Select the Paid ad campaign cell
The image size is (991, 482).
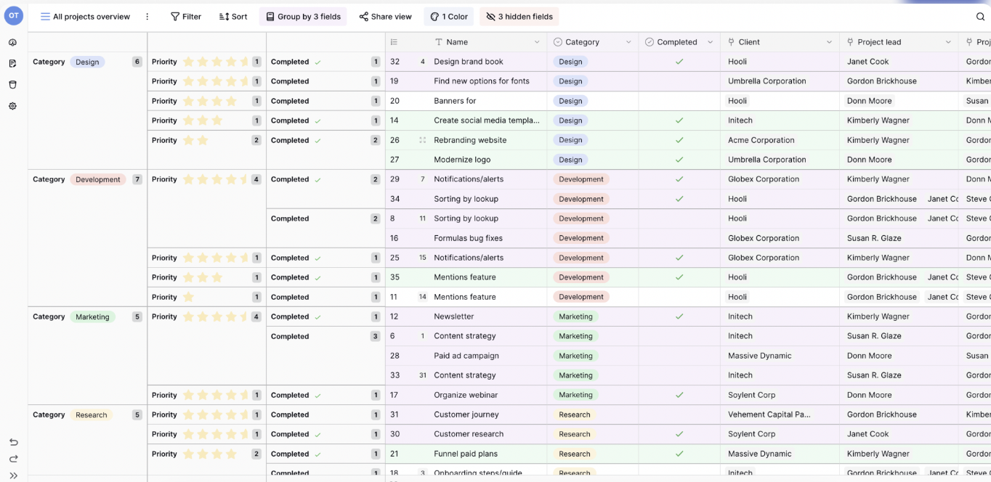click(x=466, y=356)
